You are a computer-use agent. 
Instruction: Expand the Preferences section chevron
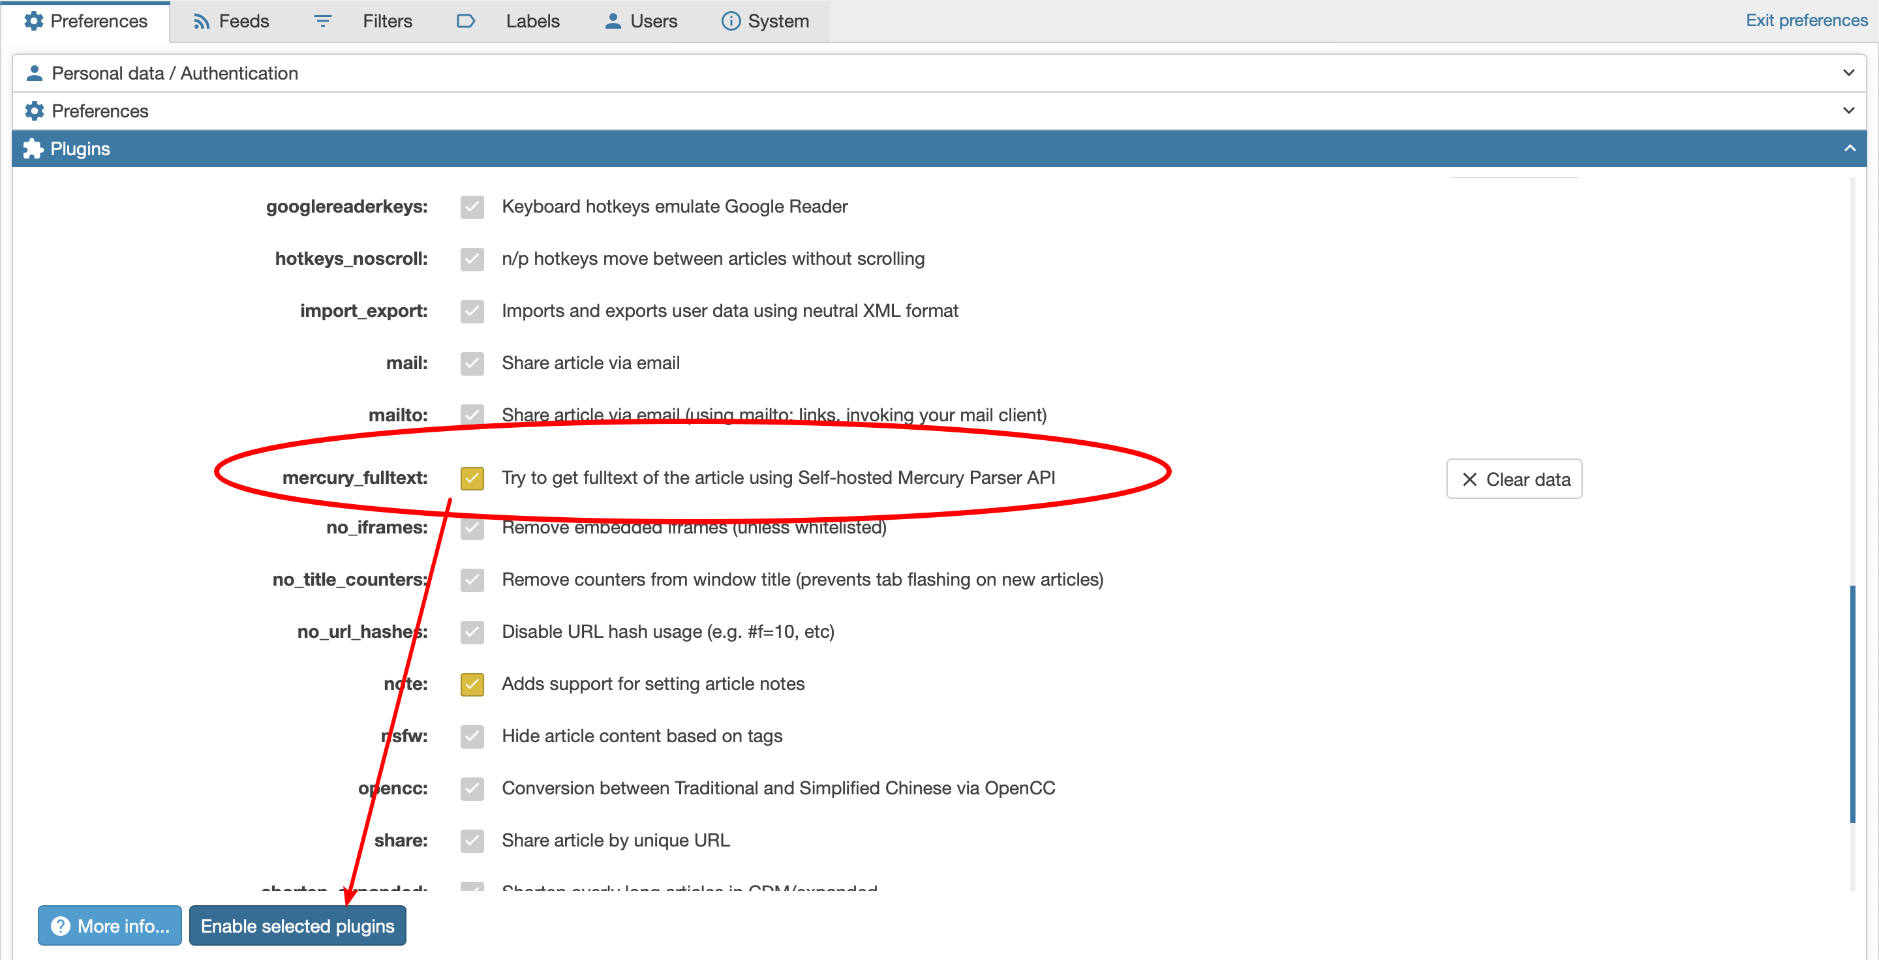(1848, 111)
